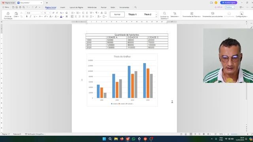Apply italic formatting
Screen dimensions: 253x142
30,17
